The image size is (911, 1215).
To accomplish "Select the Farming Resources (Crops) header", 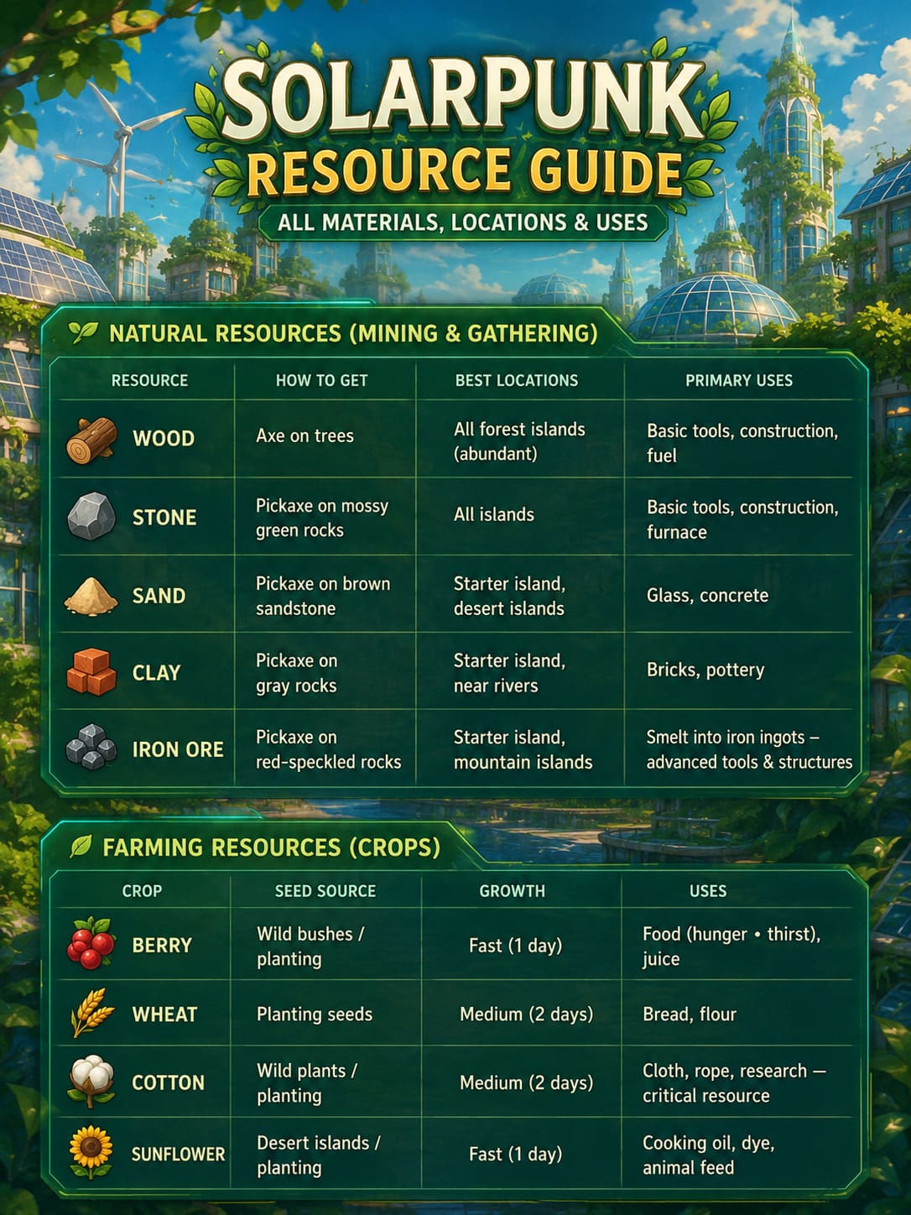I will (271, 847).
